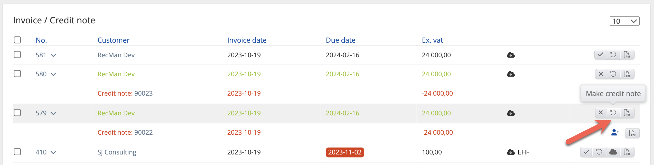
Task: Click add-person icon on credit note 90022
Action: click(x=615, y=133)
